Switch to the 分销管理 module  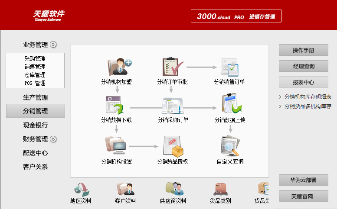(x=36, y=111)
